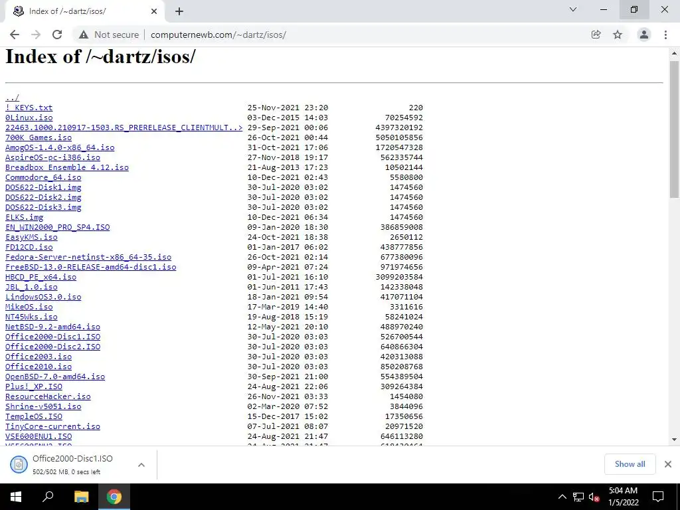This screenshot has width=680, height=510.
Task: Download Office2000-Disc2.ISO
Action: (52, 347)
